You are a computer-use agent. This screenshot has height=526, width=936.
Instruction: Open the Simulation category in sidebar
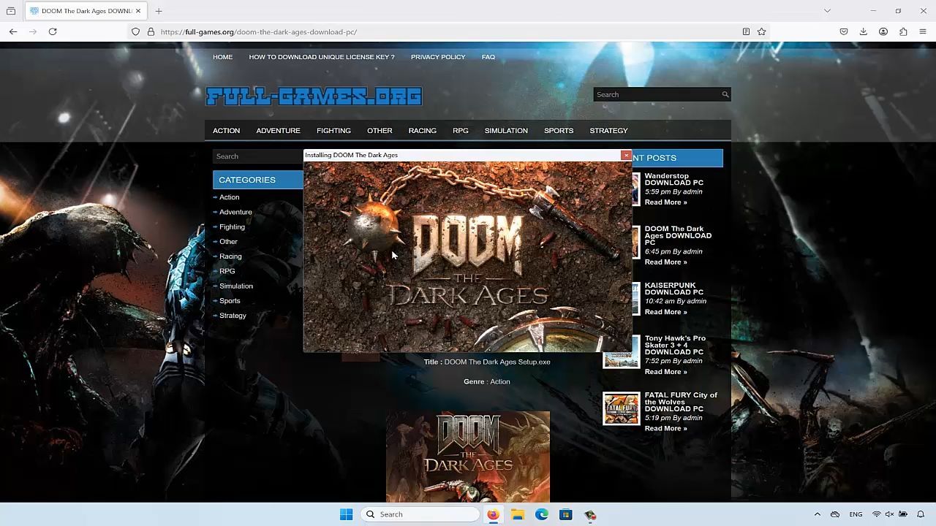[235, 286]
